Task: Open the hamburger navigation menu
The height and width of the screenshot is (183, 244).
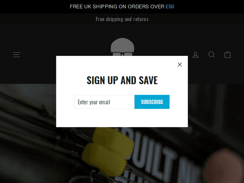Action: tap(17, 55)
